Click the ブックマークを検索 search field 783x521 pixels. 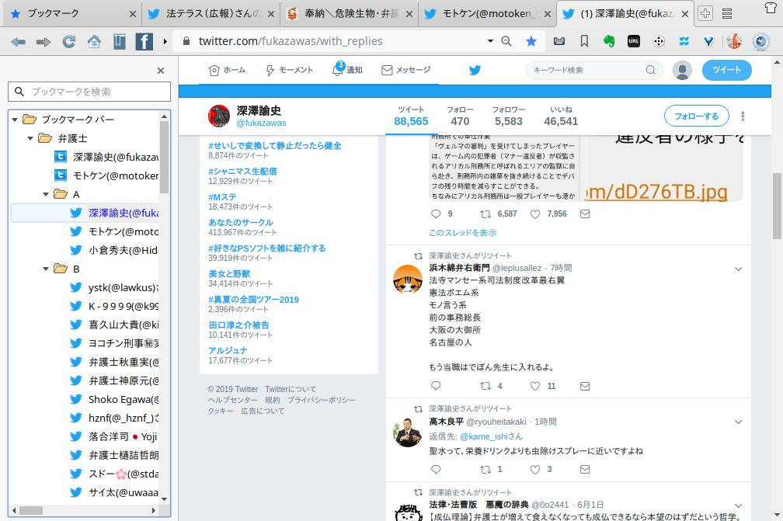pyautogui.click(x=89, y=92)
